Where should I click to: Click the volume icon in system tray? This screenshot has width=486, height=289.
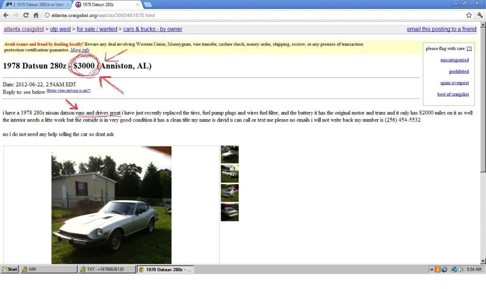pos(460,270)
